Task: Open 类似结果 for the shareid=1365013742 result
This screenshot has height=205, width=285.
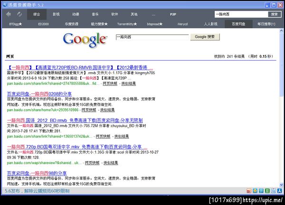Action: 122,136
